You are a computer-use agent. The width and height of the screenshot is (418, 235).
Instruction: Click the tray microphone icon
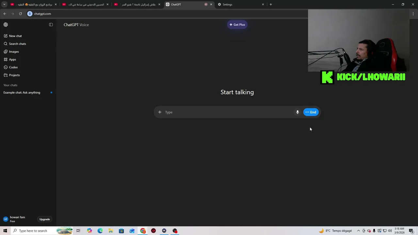point(374,231)
